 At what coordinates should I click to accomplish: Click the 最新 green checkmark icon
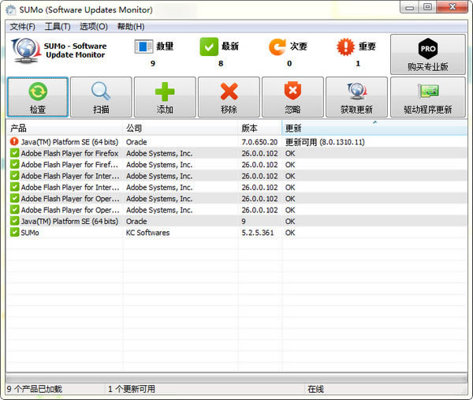coord(209,47)
